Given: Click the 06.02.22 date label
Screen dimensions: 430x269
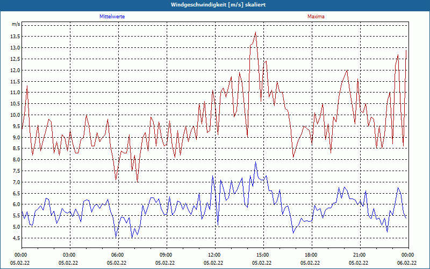Looking at the screenshot, I should pyautogui.click(x=407, y=263).
